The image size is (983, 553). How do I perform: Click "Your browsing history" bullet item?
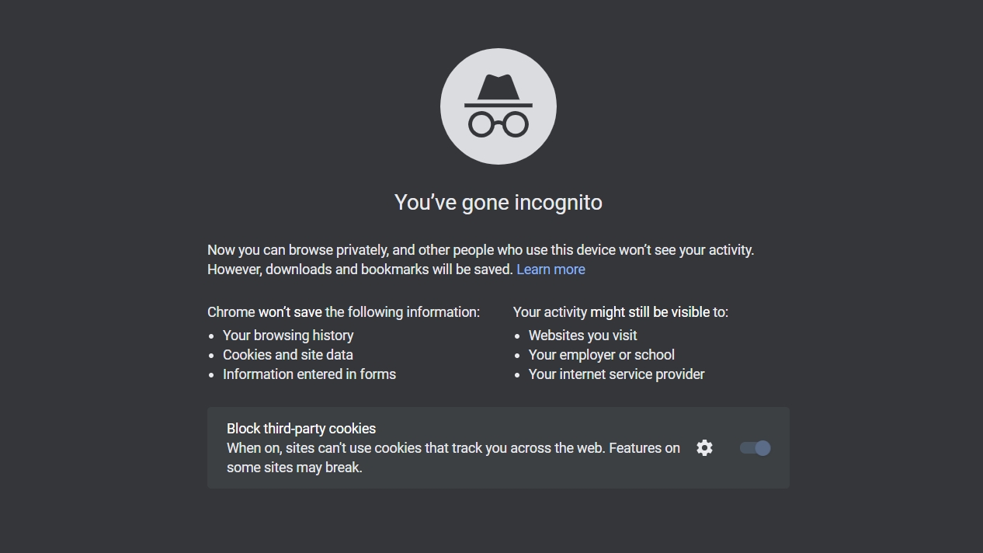pos(288,336)
